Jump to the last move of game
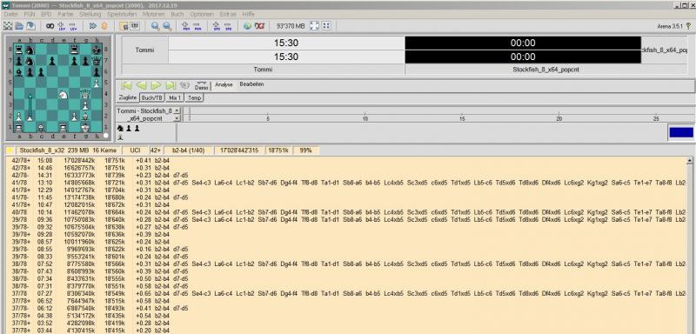696x334 pixels. [171, 85]
